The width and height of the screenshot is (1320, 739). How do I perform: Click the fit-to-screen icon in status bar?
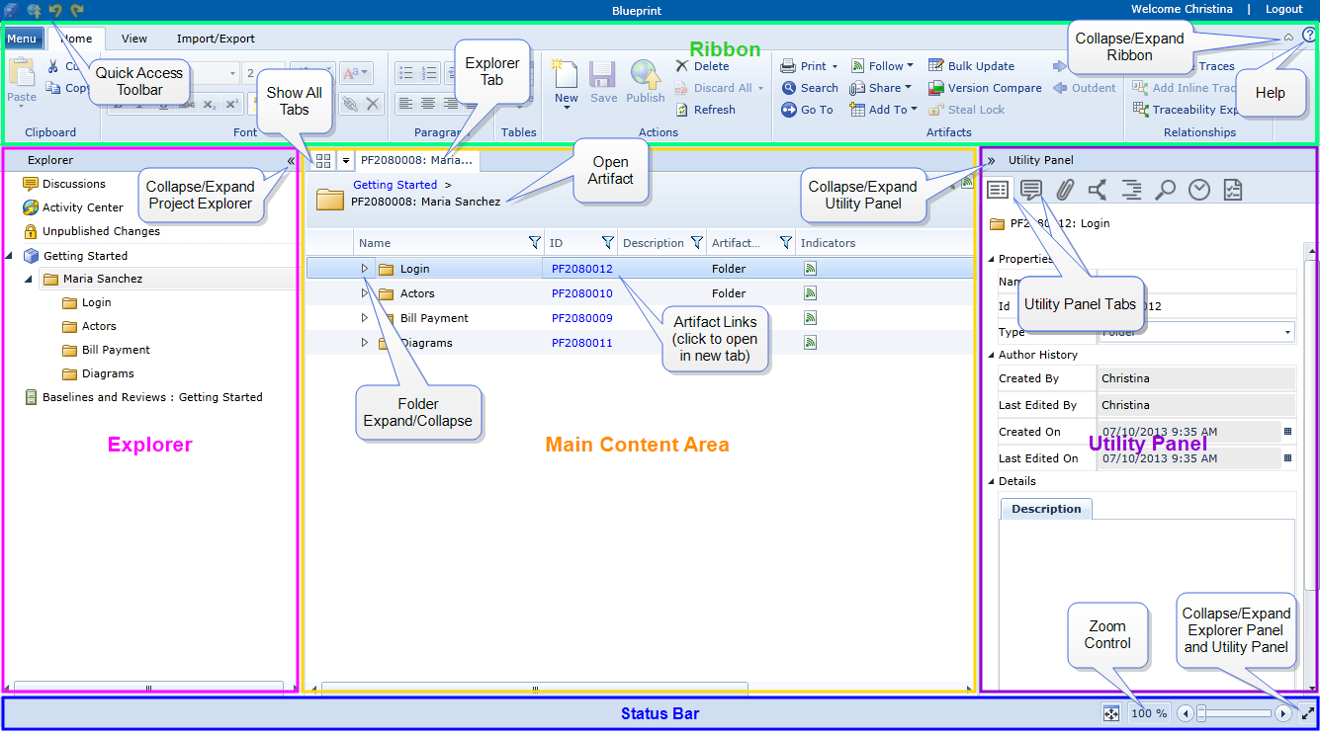coord(1111,713)
